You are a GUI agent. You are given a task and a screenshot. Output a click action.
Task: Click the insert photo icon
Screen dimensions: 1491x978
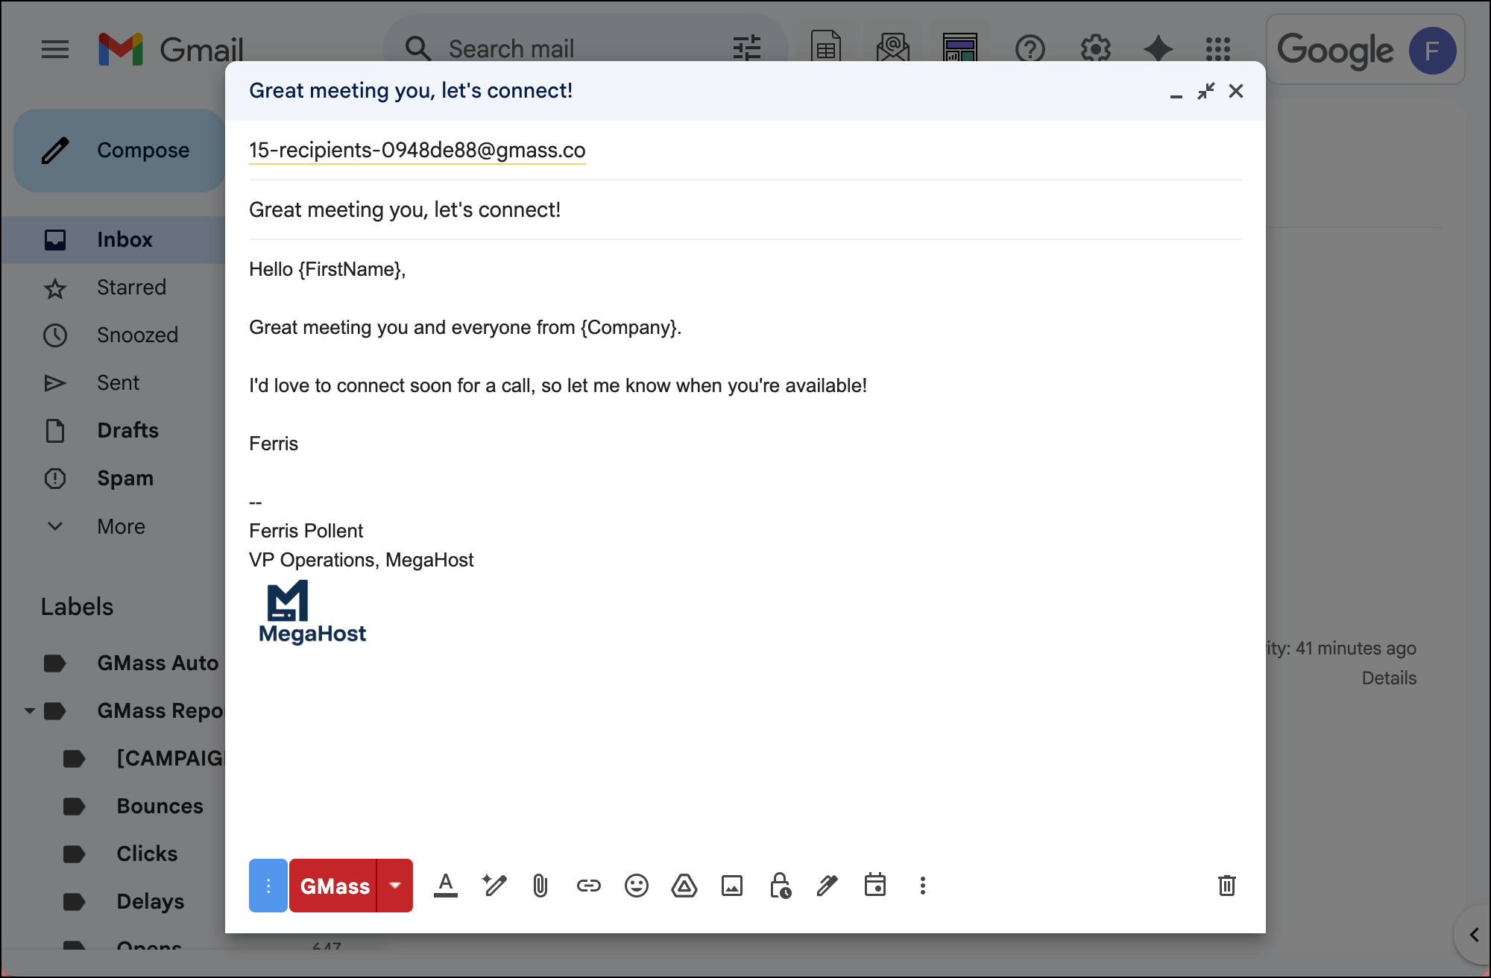(731, 886)
